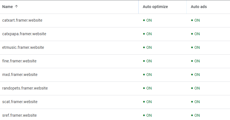Click the Auto optimize column header
This screenshot has width=230, height=120.
[x=155, y=7]
